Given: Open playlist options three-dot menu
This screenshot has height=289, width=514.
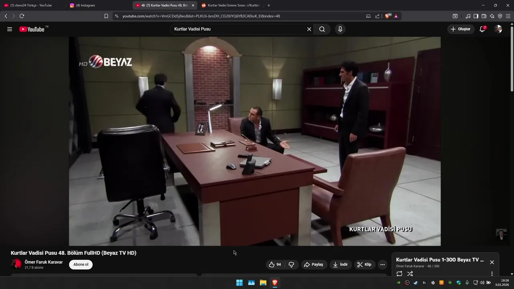Looking at the screenshot, I should tap(492, 274).
